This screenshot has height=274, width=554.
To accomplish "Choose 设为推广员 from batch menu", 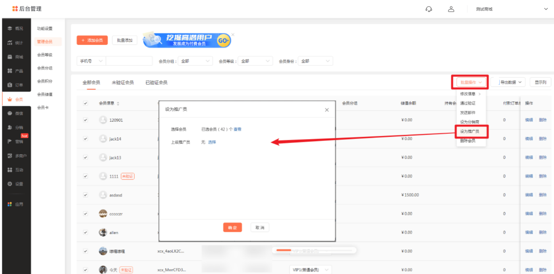I will click(x=470, y=131).
